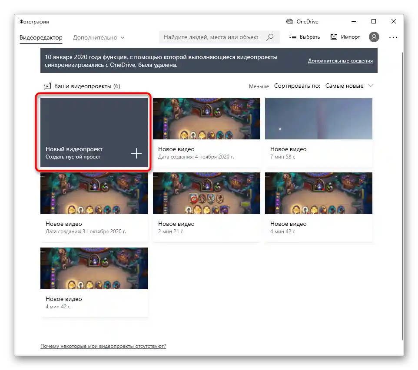Viewport: 418px width, 370px height.
Task: Click the video projects film icon
Action: pos(47,86)
